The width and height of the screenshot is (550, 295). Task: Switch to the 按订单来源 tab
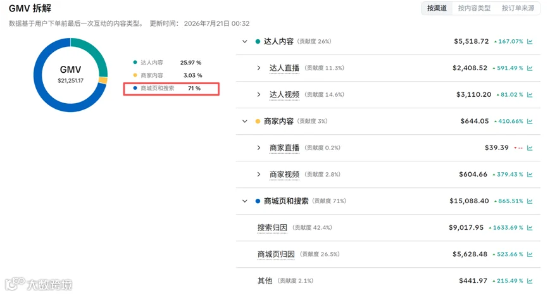pyautogui.click(x=518, y=8)
